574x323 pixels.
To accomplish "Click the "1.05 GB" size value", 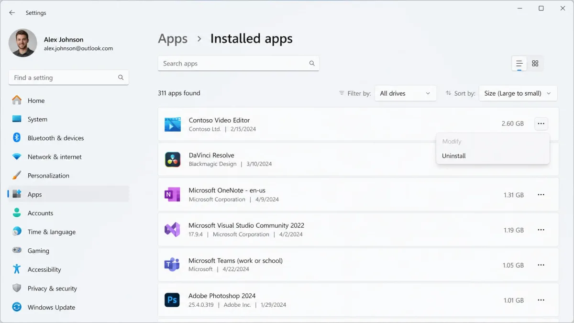I will coord(513,265).
